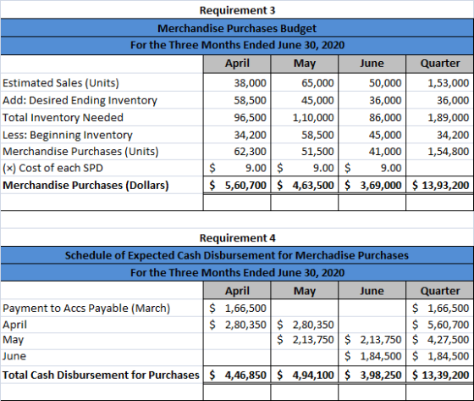Select the Requirement 3 heading cell
This screenshot has width=474, height=401.
coord(237,10)
